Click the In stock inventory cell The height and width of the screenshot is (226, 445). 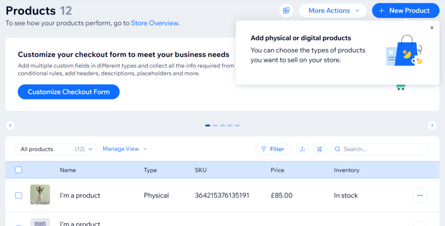click(346, 195)
